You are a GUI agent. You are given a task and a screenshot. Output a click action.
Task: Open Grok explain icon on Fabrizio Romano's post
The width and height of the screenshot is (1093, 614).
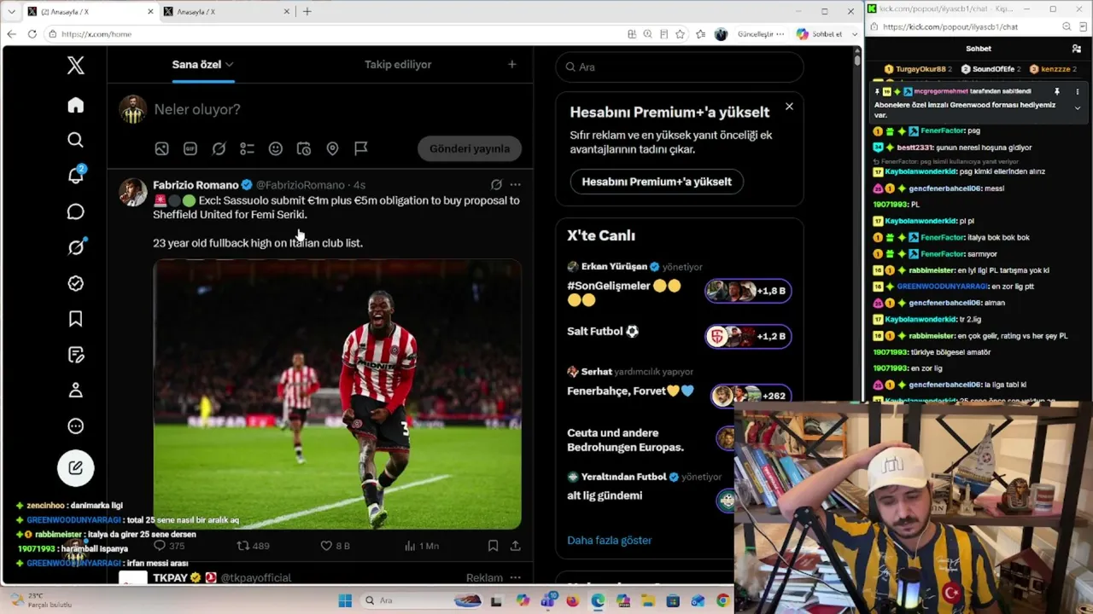tap(496, 184)
